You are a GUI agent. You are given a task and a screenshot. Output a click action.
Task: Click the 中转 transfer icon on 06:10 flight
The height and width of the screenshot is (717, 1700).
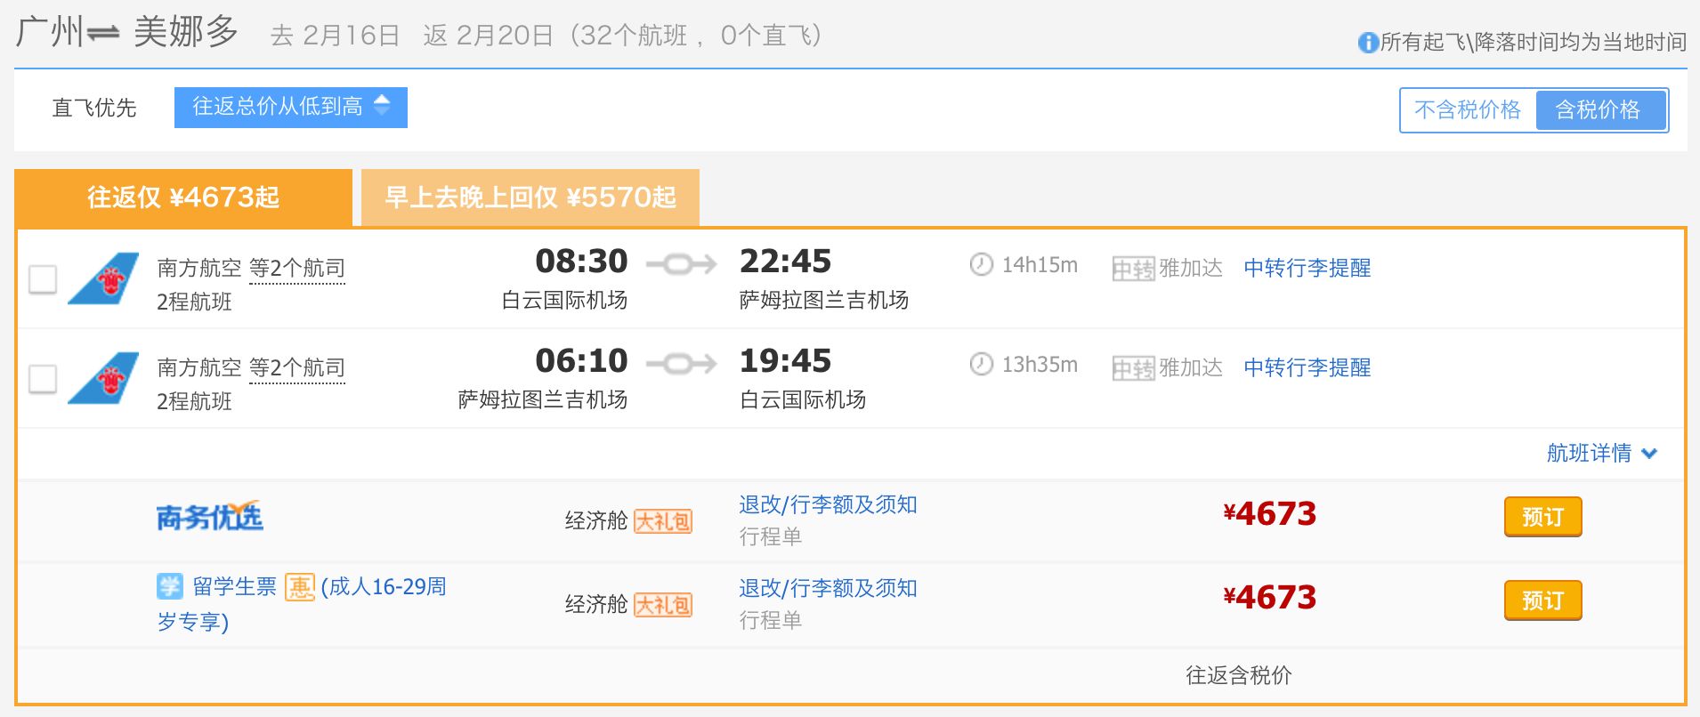pos(1134,367)
